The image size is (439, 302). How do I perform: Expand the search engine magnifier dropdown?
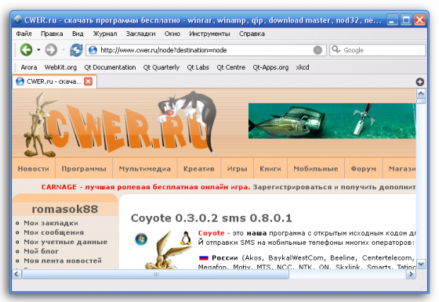[x=336, y=50]
